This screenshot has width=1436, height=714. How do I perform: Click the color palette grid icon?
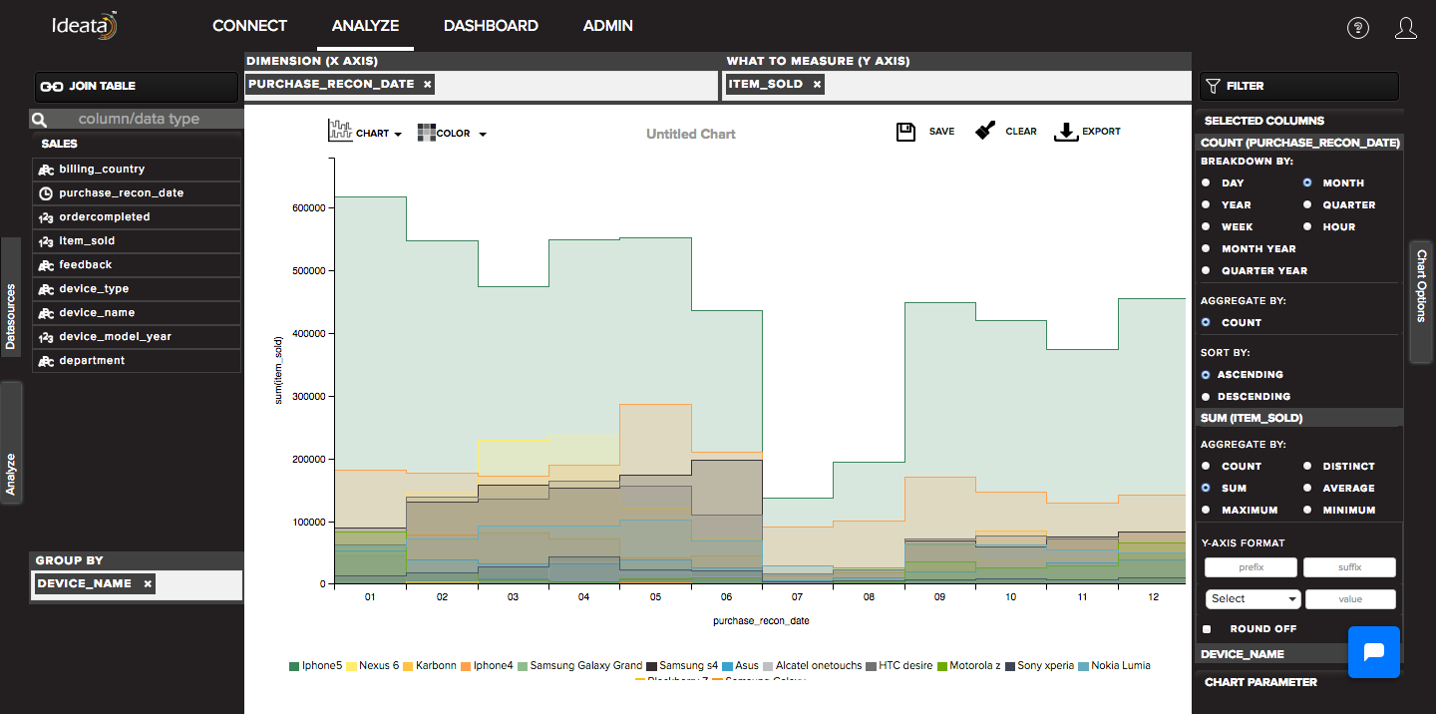click(x=427, y=133)
